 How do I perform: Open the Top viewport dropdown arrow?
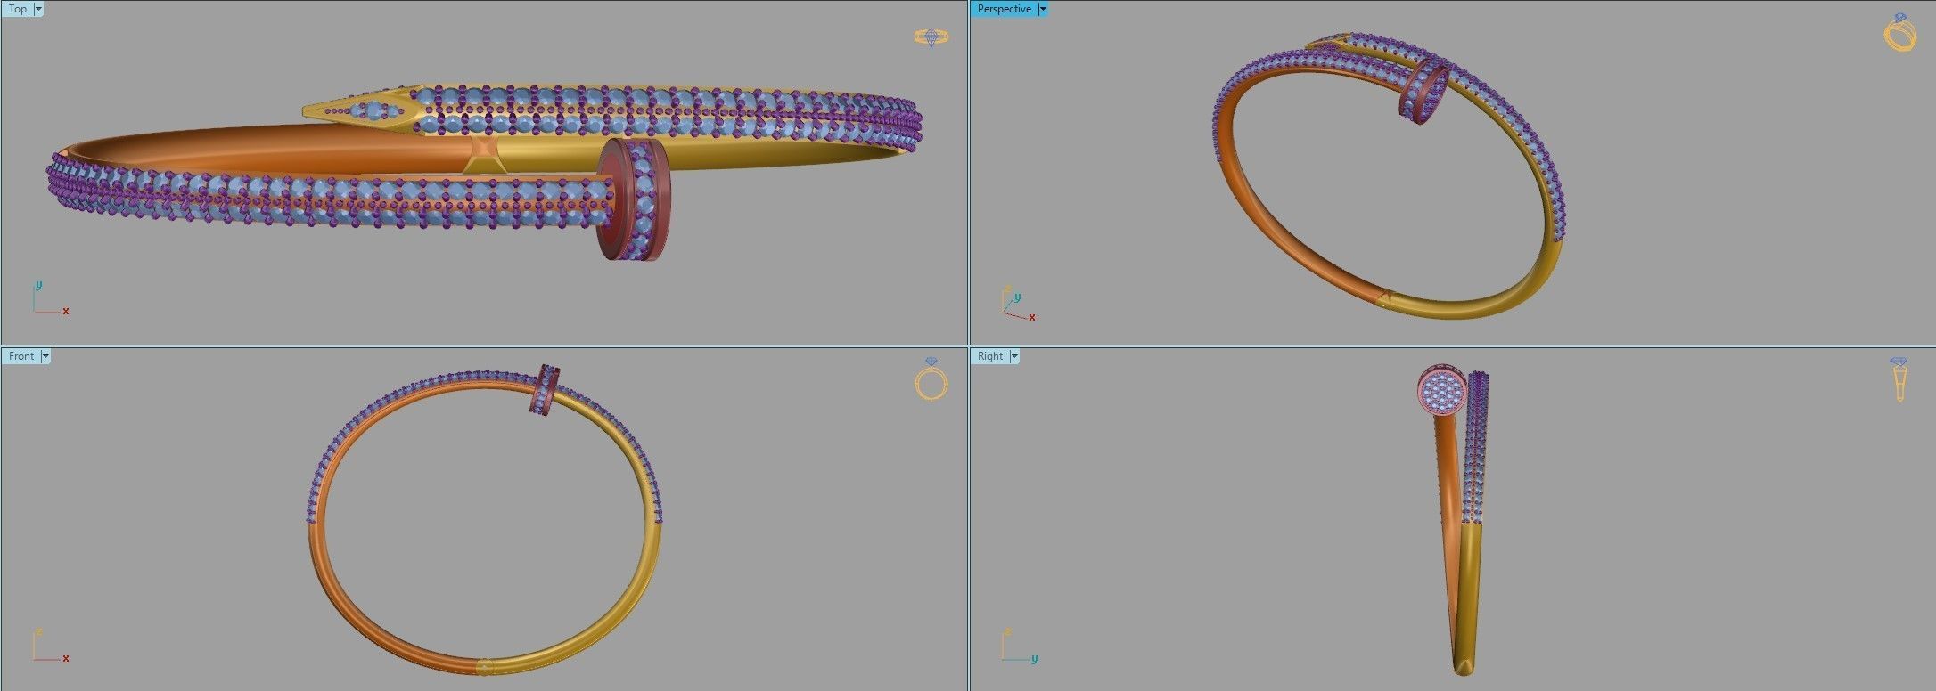point(38,9)
